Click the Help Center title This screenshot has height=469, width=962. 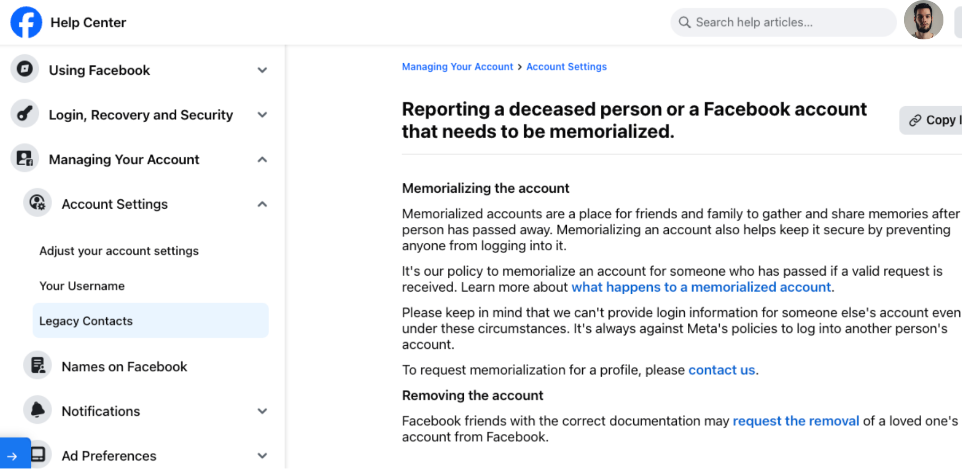pyautogui.click(x=88, y=22)
